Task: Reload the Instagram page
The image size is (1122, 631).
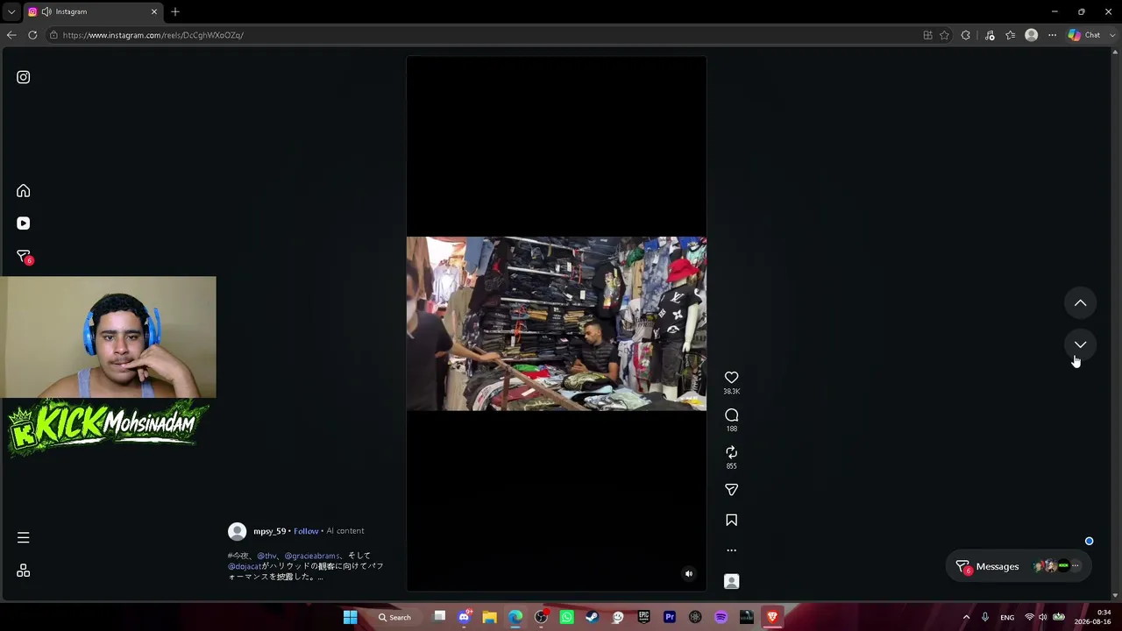Action: tap(32, 35)
